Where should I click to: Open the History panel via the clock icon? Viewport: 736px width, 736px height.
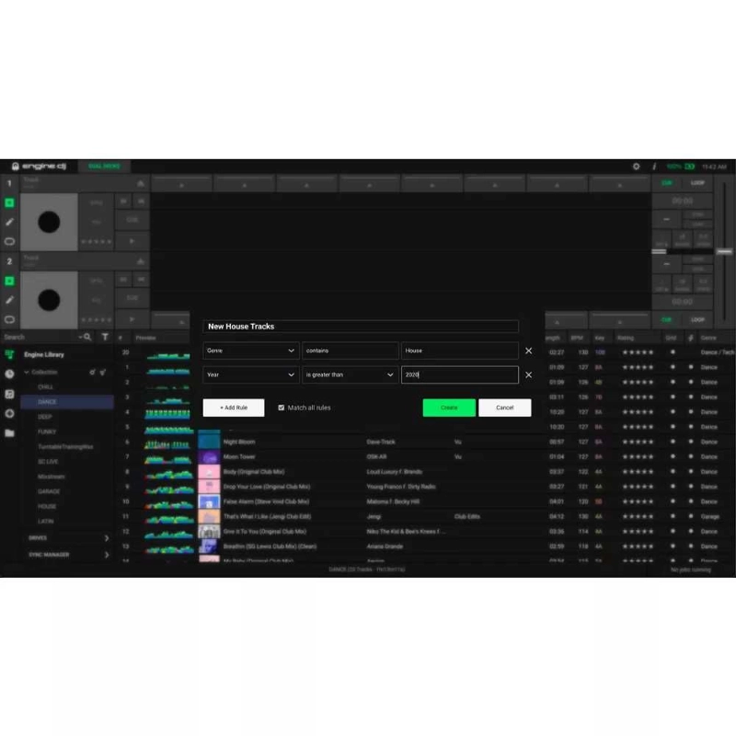(12, 372)
